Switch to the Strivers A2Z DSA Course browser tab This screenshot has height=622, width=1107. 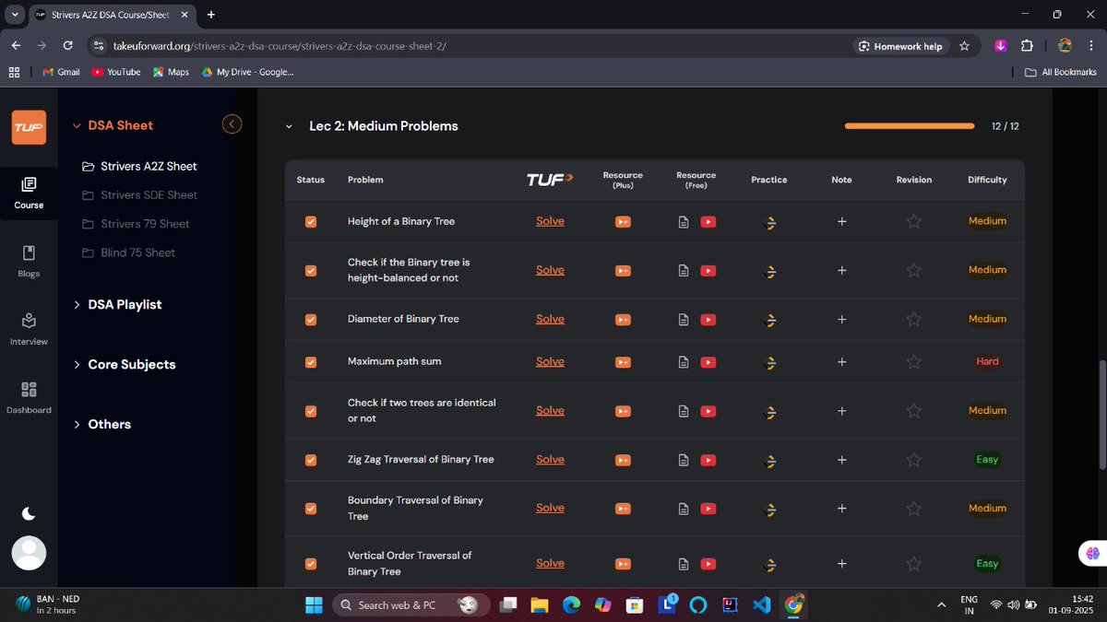[x=111, y=15]
